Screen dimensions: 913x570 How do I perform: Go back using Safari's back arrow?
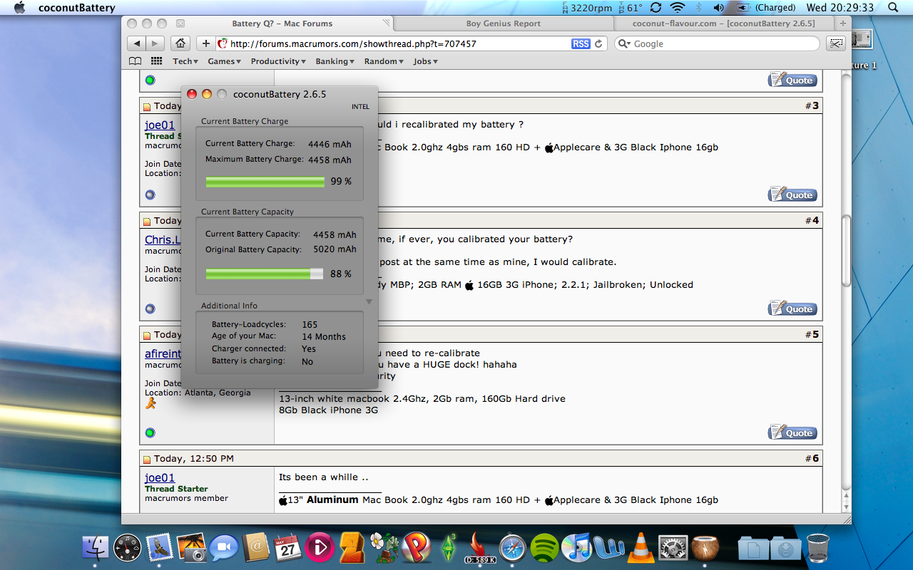pyautogui.click(x=138, y=43)
